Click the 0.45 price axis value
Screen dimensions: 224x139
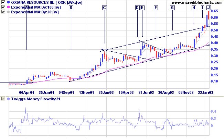[214, 37]
